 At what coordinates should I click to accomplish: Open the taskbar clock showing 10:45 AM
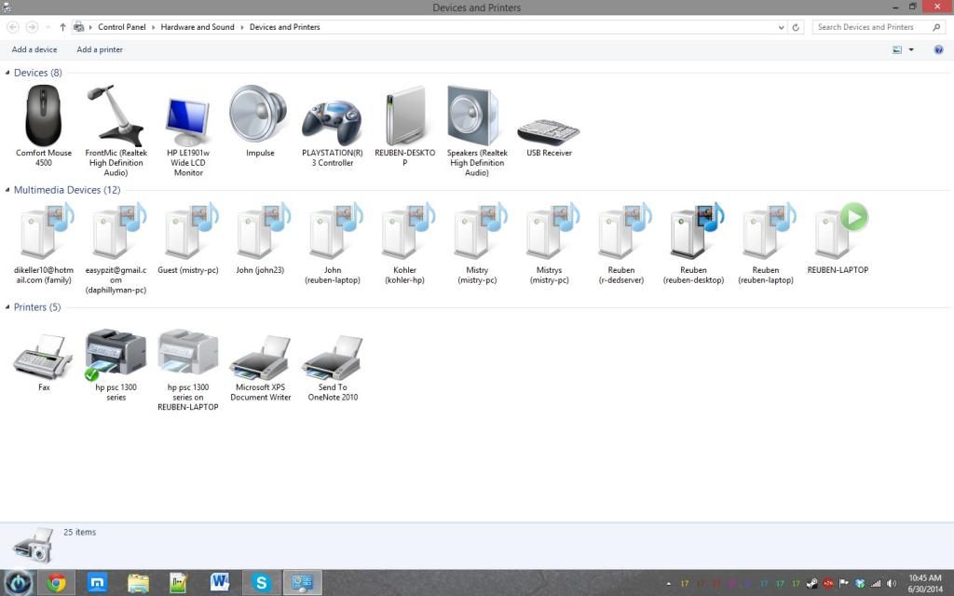point(925,583)
